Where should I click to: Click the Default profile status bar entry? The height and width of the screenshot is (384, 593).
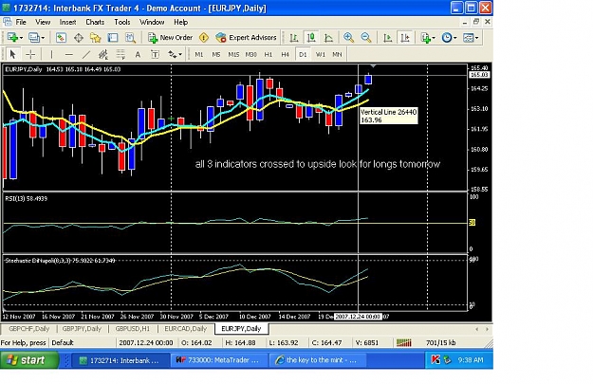[63, 343]
